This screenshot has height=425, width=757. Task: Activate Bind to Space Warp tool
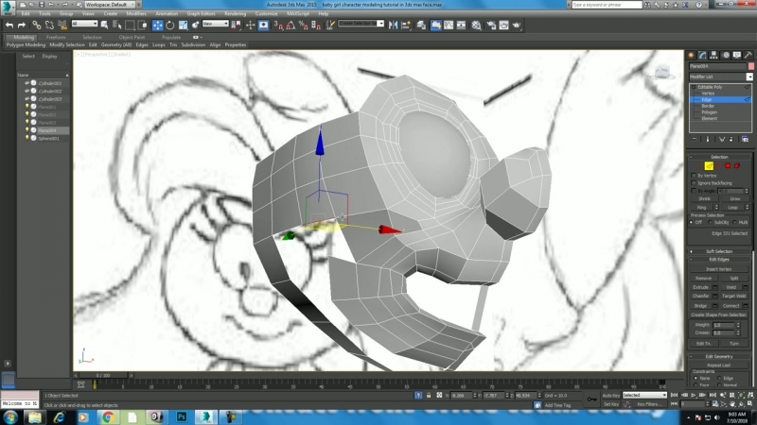pyautogui.click(x=62, y=25)
